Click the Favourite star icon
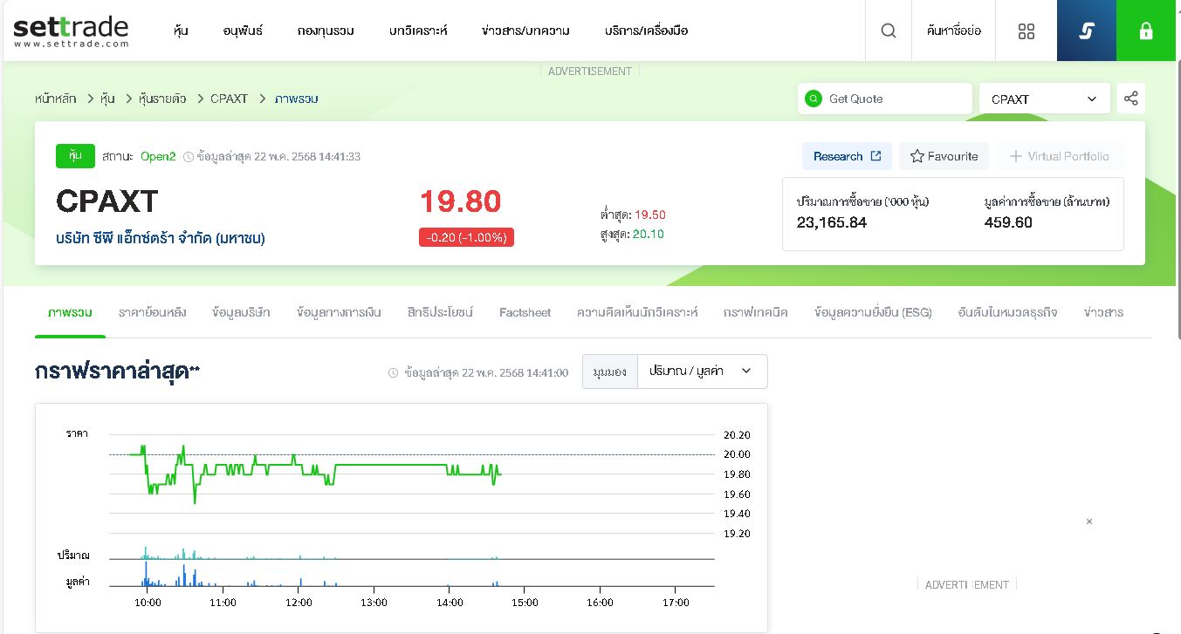The image size is (1181, 634). (917, 156)
